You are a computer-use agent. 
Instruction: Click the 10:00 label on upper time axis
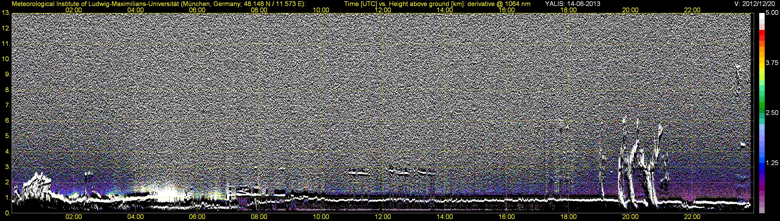(x=321, y=10)
